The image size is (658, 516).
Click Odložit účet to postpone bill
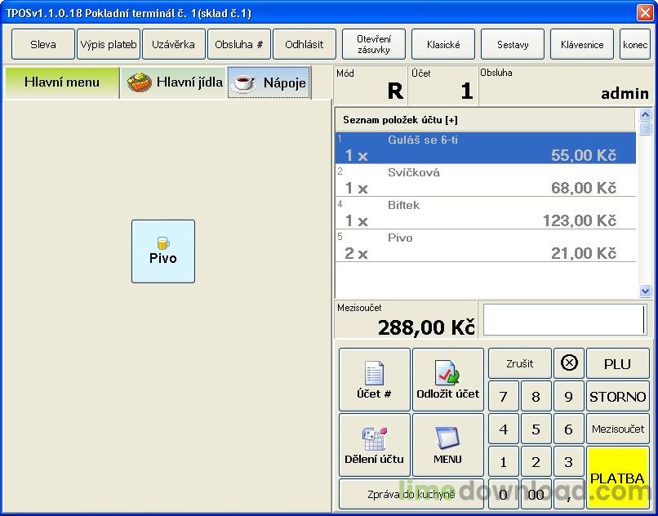click(447, 380)
